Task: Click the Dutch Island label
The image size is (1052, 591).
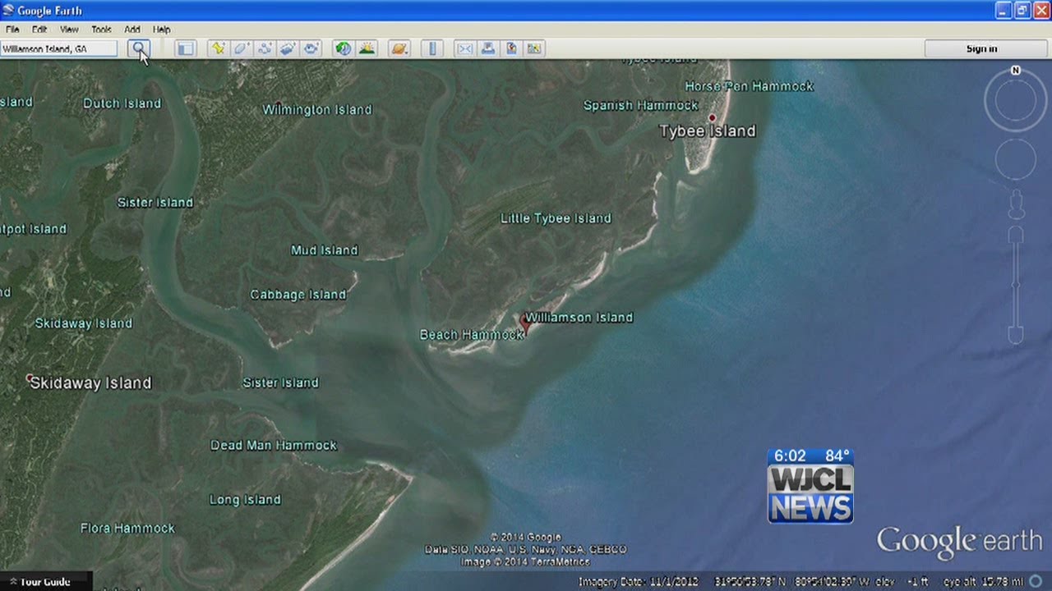Action: pos(122,103)
